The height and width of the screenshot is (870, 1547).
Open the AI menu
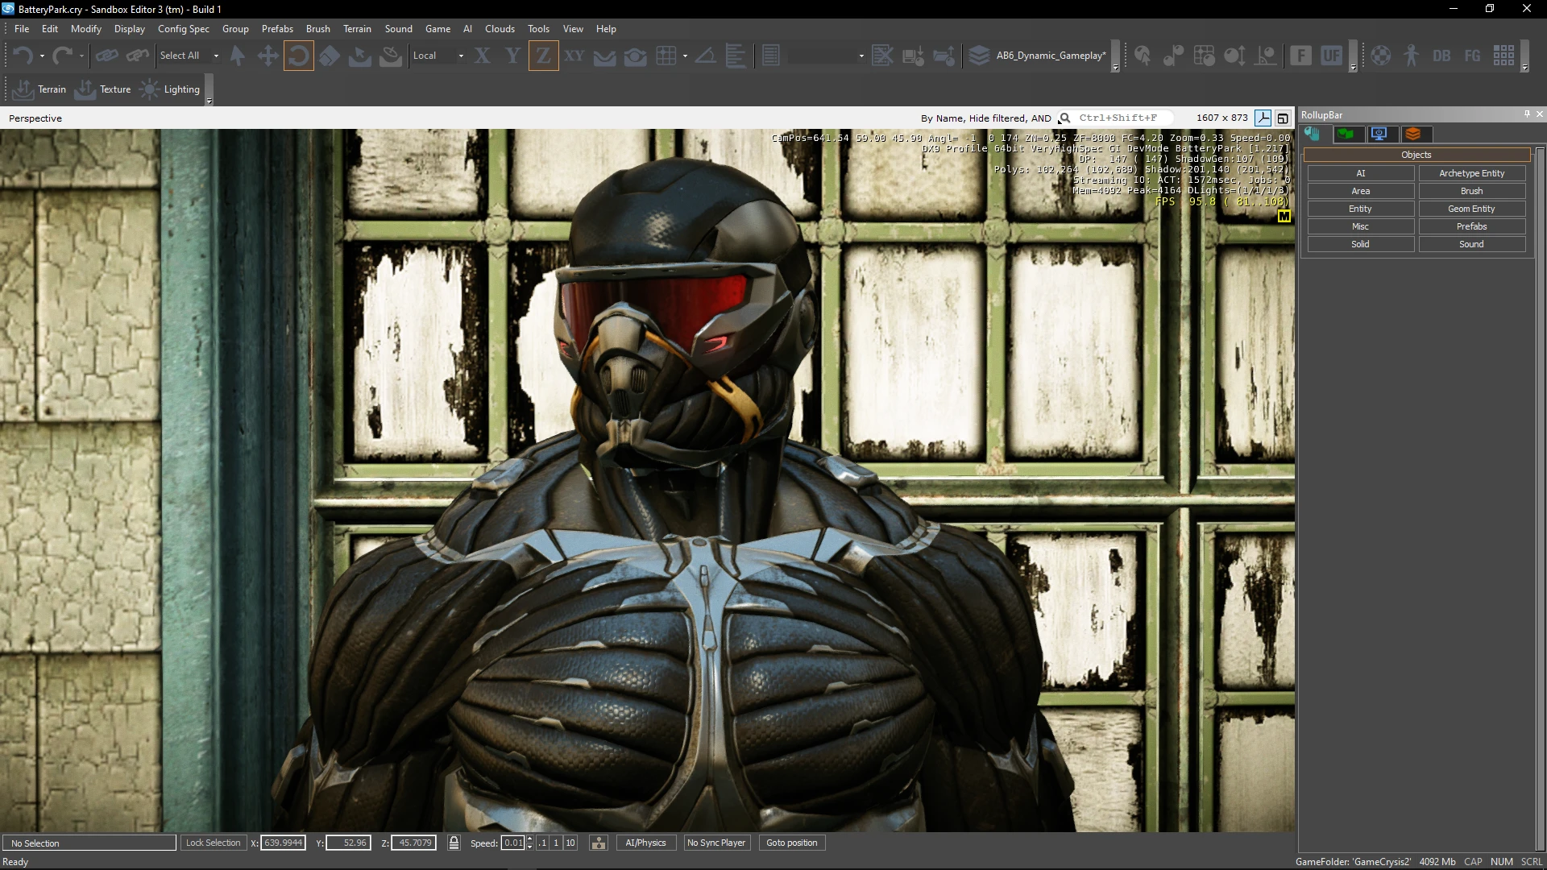click(x=467, y=29)
